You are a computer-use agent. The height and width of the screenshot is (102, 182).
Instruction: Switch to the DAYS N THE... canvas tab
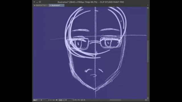tap(41, 5)
